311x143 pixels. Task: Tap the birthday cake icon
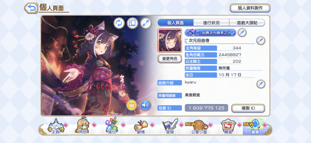132,105
